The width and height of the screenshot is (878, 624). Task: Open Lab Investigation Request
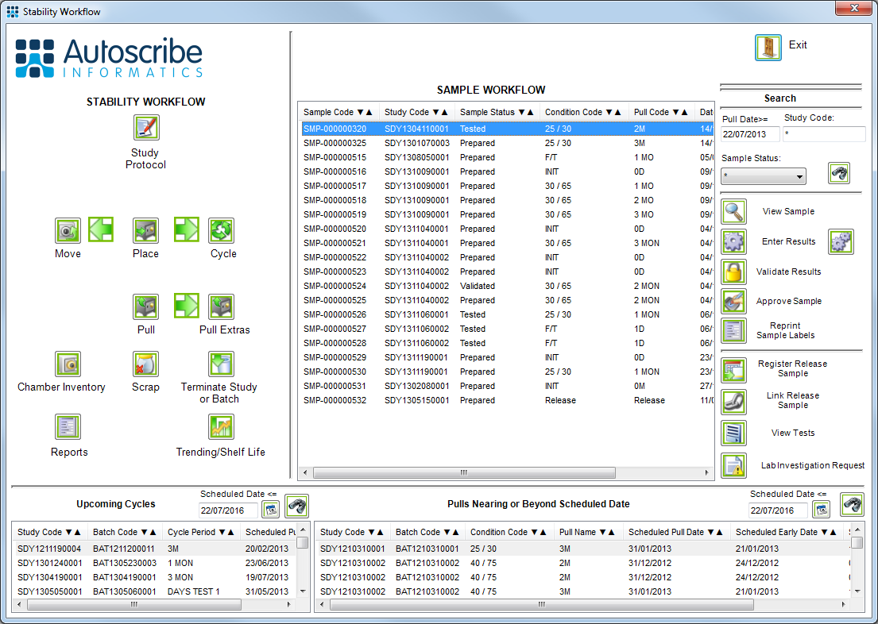coord(733,465)
